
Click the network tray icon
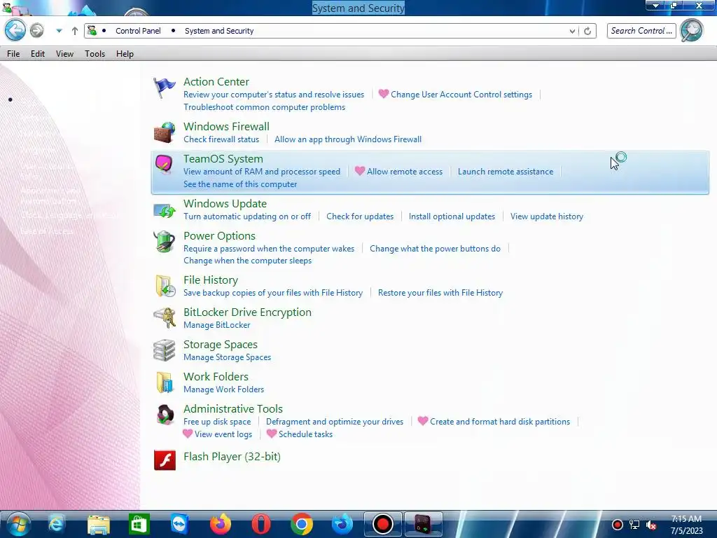point(634,525)
